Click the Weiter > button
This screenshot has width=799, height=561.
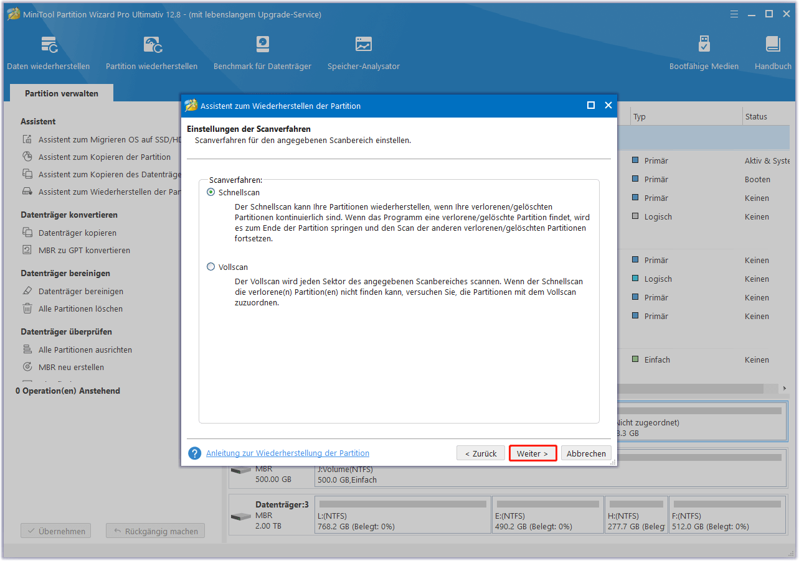pos(532,453)
